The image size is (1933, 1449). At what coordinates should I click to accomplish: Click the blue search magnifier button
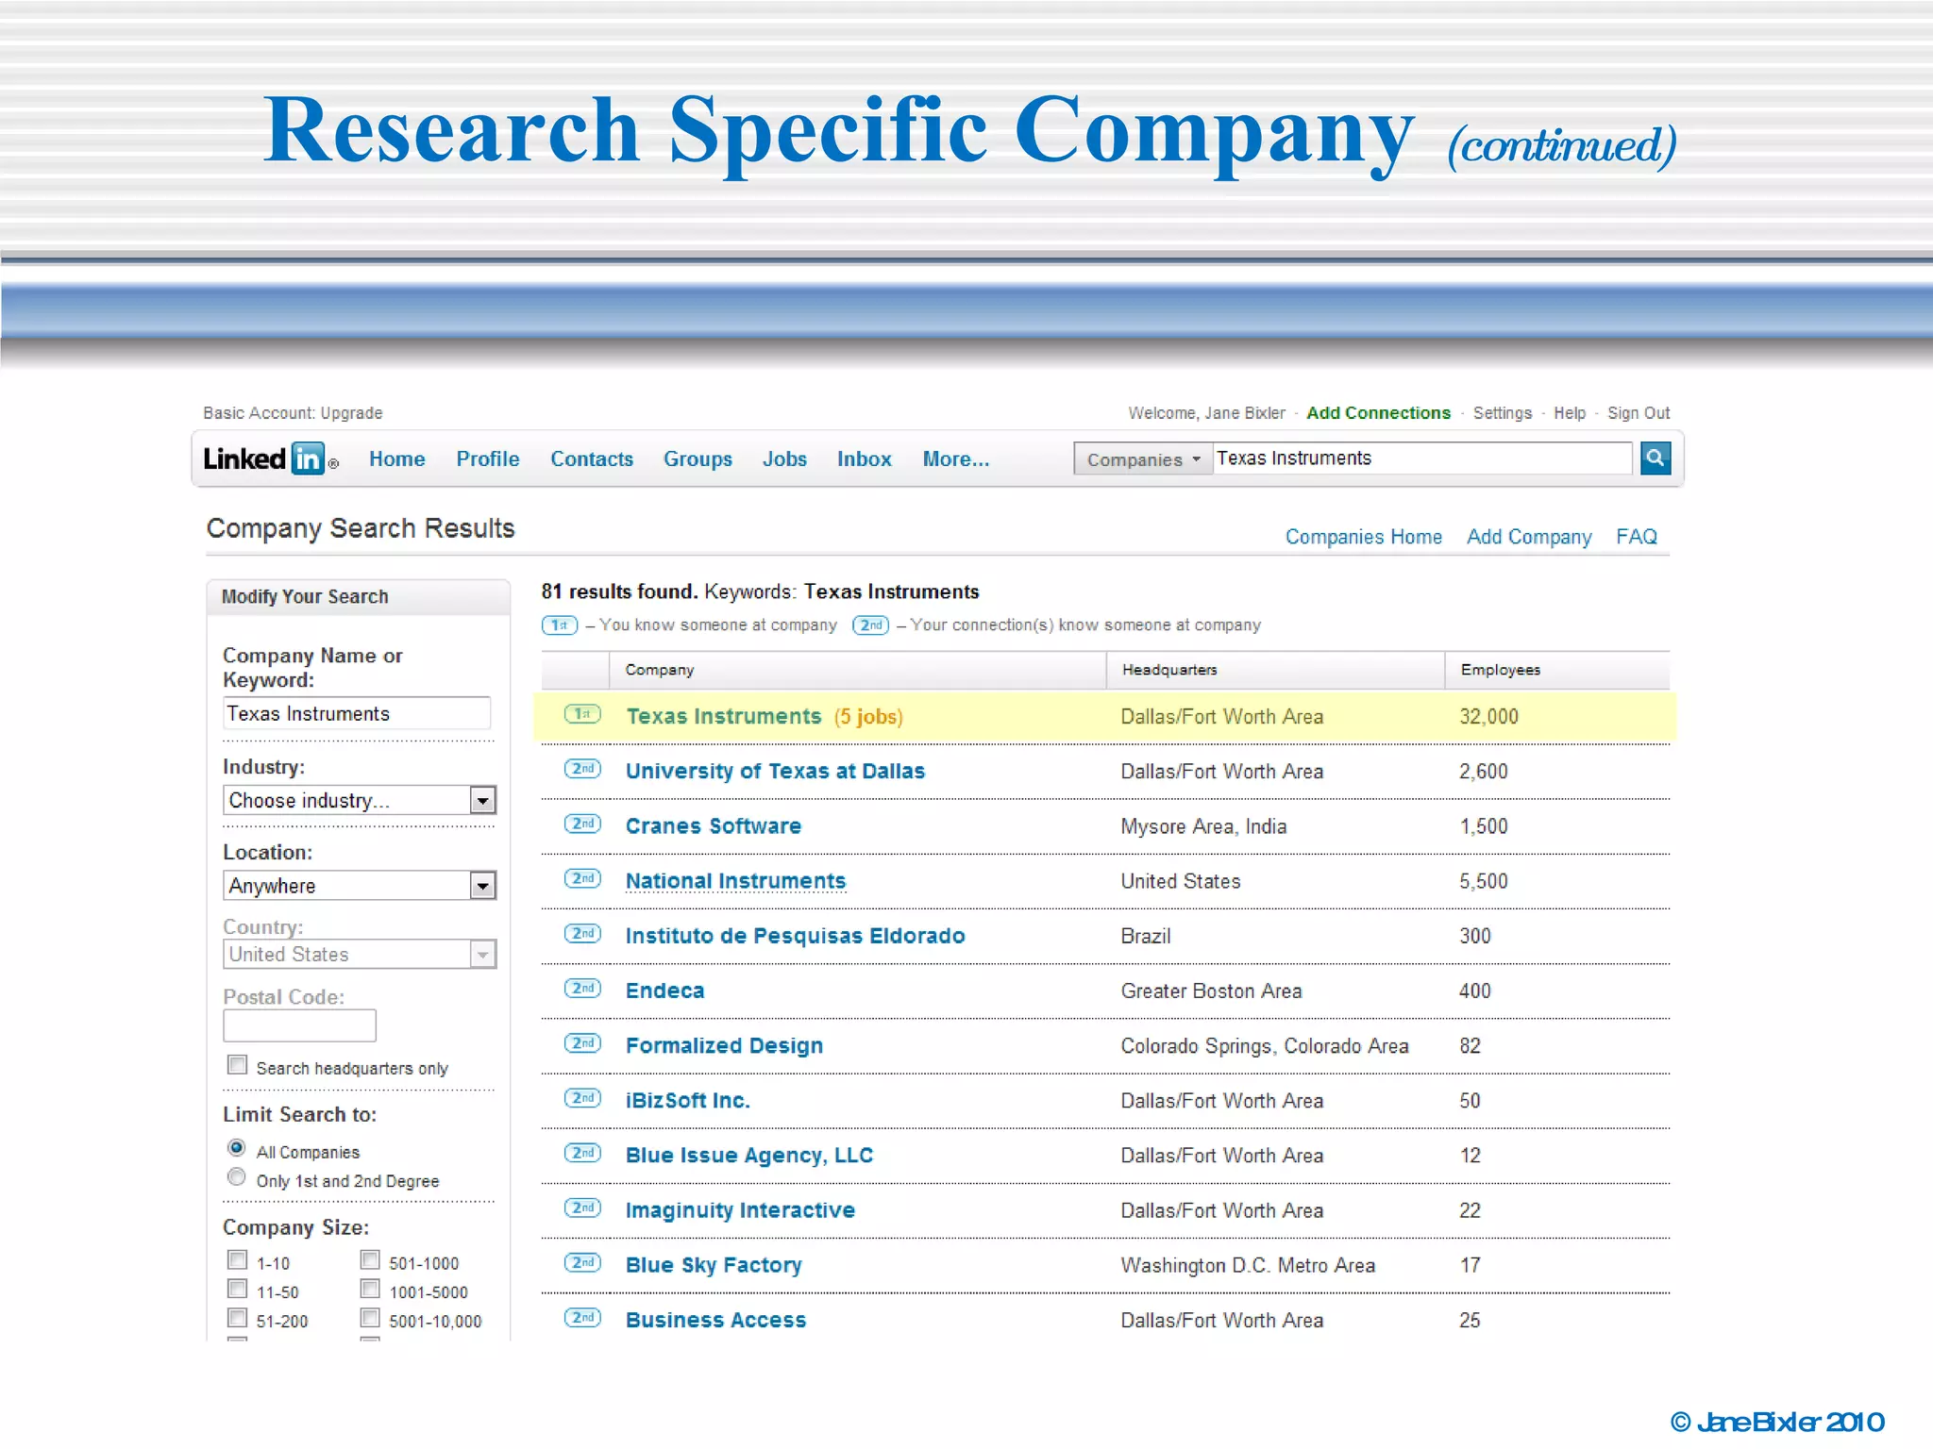point(1656,458)
